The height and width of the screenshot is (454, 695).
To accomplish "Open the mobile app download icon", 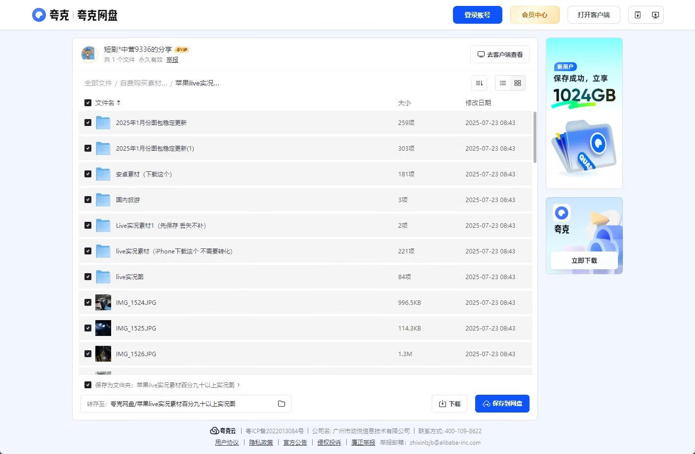I will (637, 15).
